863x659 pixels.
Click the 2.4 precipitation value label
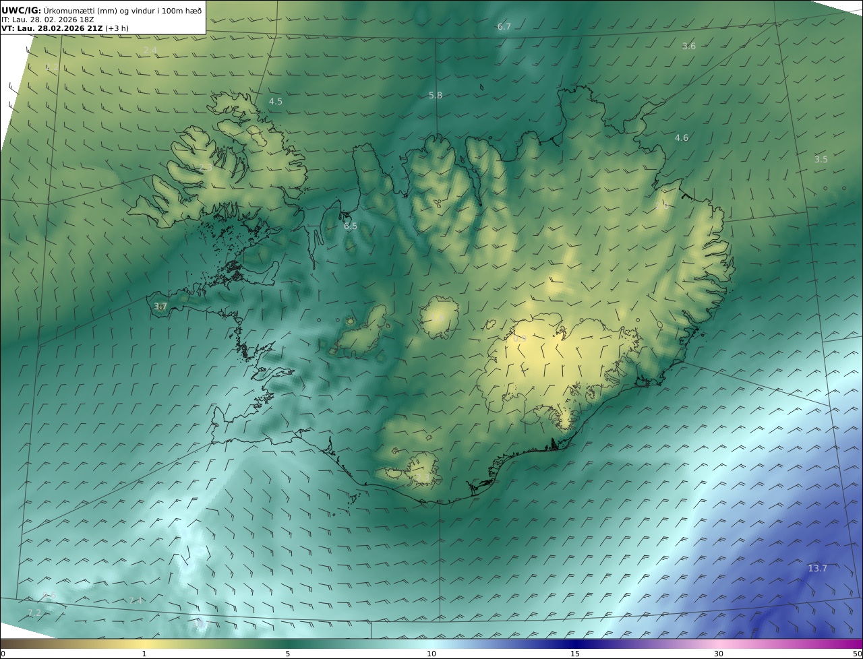pyautogui.click(x=150, y=51)
